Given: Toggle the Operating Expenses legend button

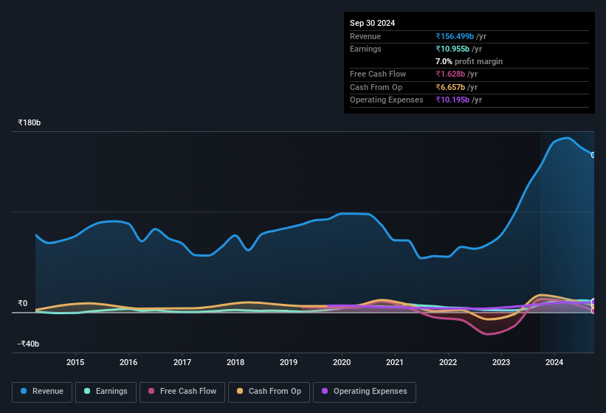Looking at the screenshot, I should [365, 392].
